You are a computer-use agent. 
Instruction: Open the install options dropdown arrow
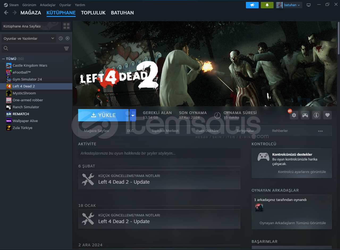point(133,115)
